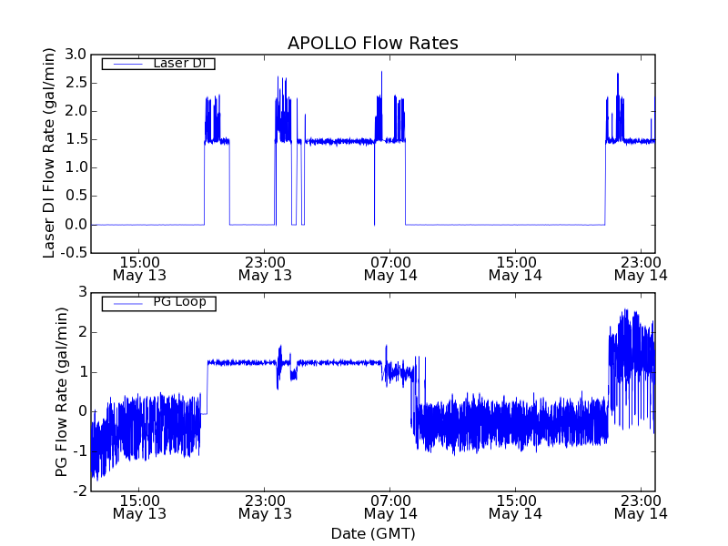Click the 'APOLLO Flow Rates' chart title
This screenshot has height=546, width=728.
pos(373,43)
